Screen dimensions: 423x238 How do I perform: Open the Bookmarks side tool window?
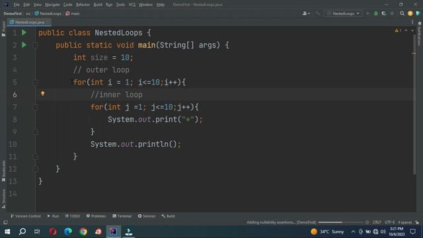[x=3, y=171]
